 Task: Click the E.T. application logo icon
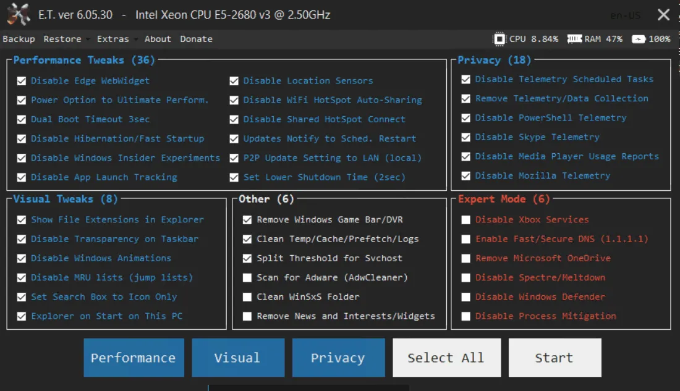click(18, 14)
